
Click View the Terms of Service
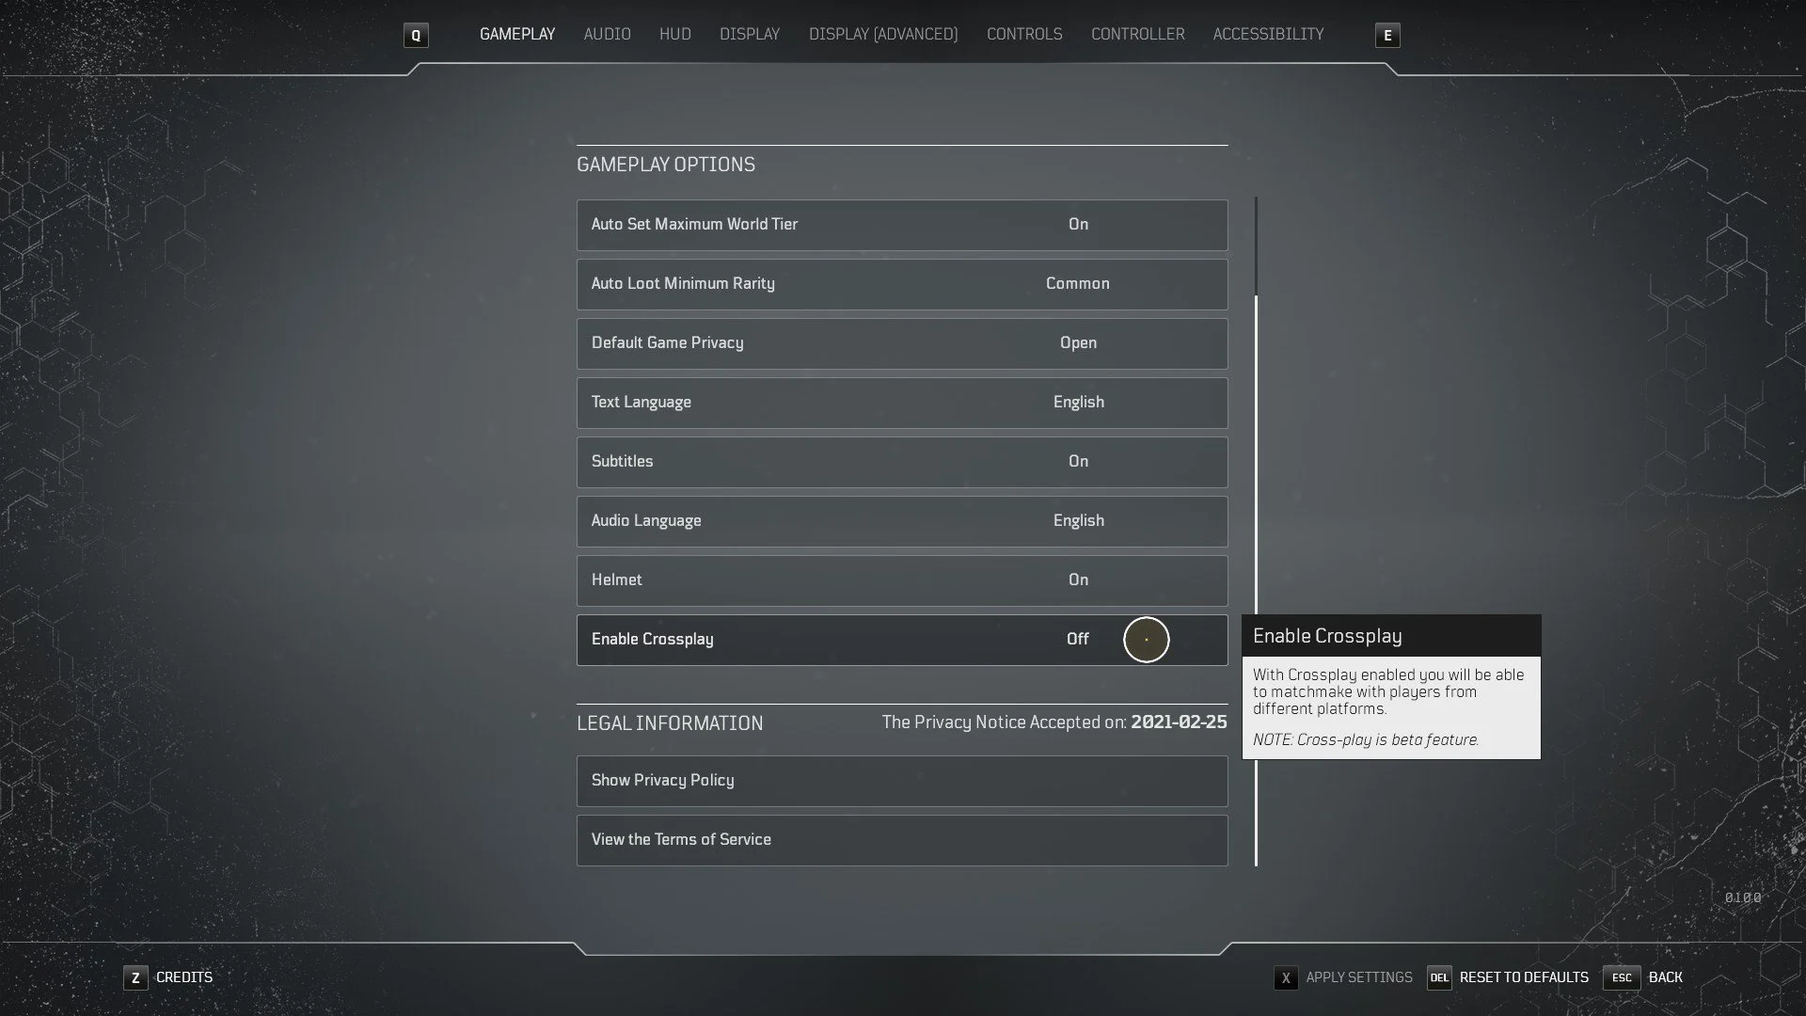[902, 840]
